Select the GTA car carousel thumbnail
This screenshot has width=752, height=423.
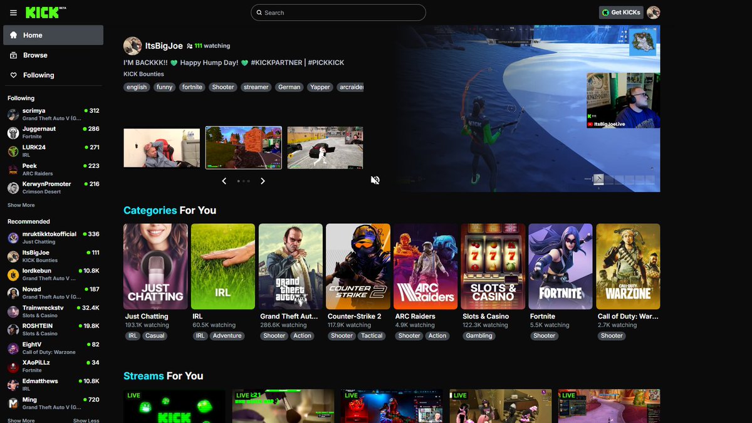[325, 148]
